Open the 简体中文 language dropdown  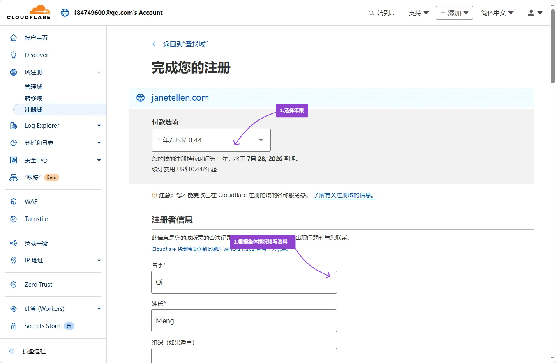click(x=497, y=13)
